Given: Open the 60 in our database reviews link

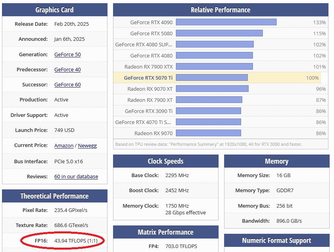Looking at the screenshot, I should (76, 177).
